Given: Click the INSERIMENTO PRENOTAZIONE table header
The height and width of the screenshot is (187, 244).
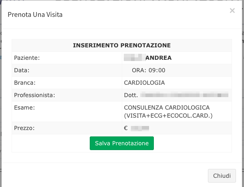Looking at the screenshot, I should coord(122,45).
